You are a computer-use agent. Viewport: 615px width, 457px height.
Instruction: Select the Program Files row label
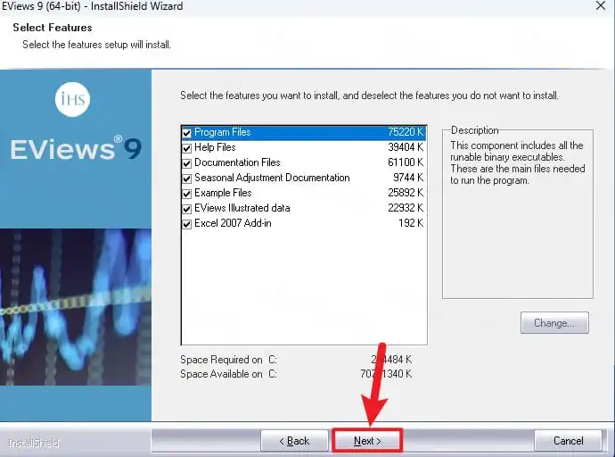[x=223, y=132]
